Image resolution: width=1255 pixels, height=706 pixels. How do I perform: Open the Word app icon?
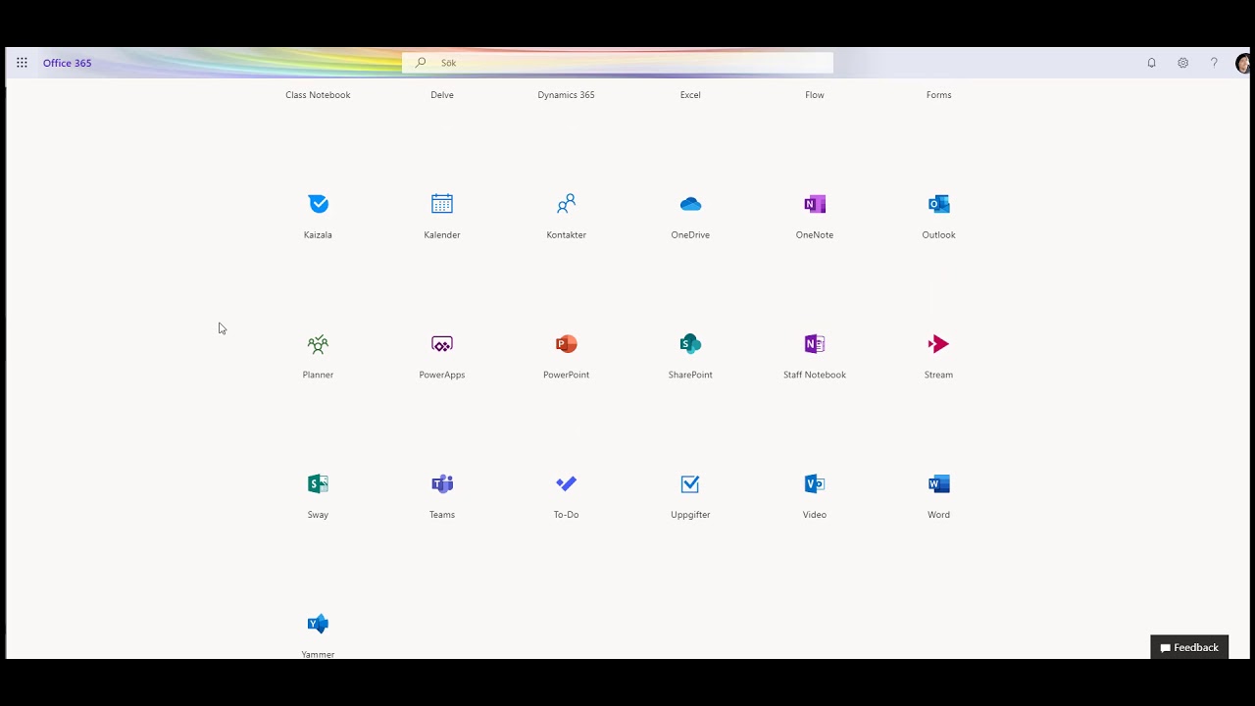[938, 483]
